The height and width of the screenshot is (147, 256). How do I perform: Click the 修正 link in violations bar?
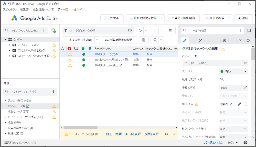tap(109, 134)
